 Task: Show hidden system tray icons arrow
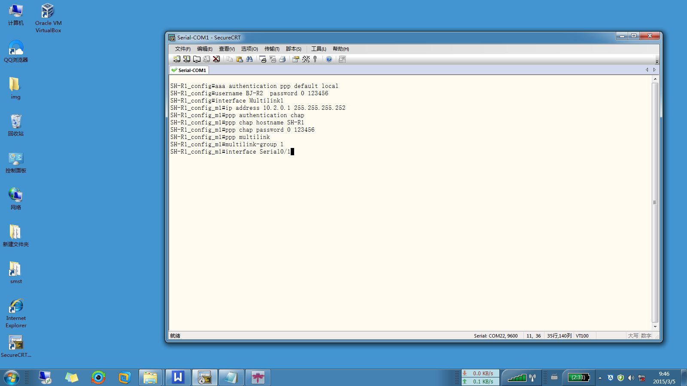click(x=600, y=378)
